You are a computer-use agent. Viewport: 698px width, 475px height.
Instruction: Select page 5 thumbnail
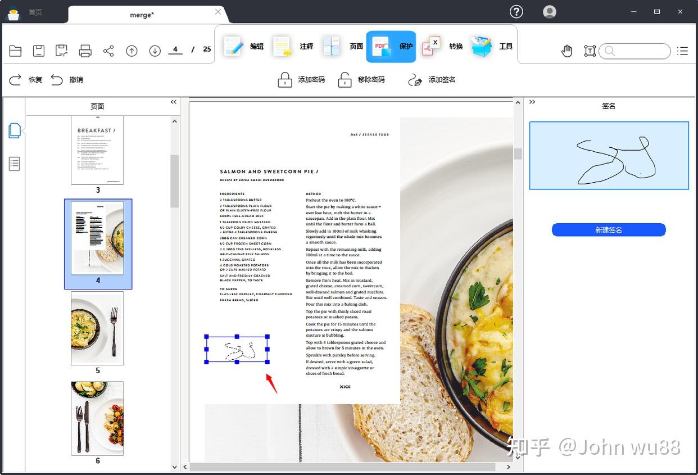[97, 328]
